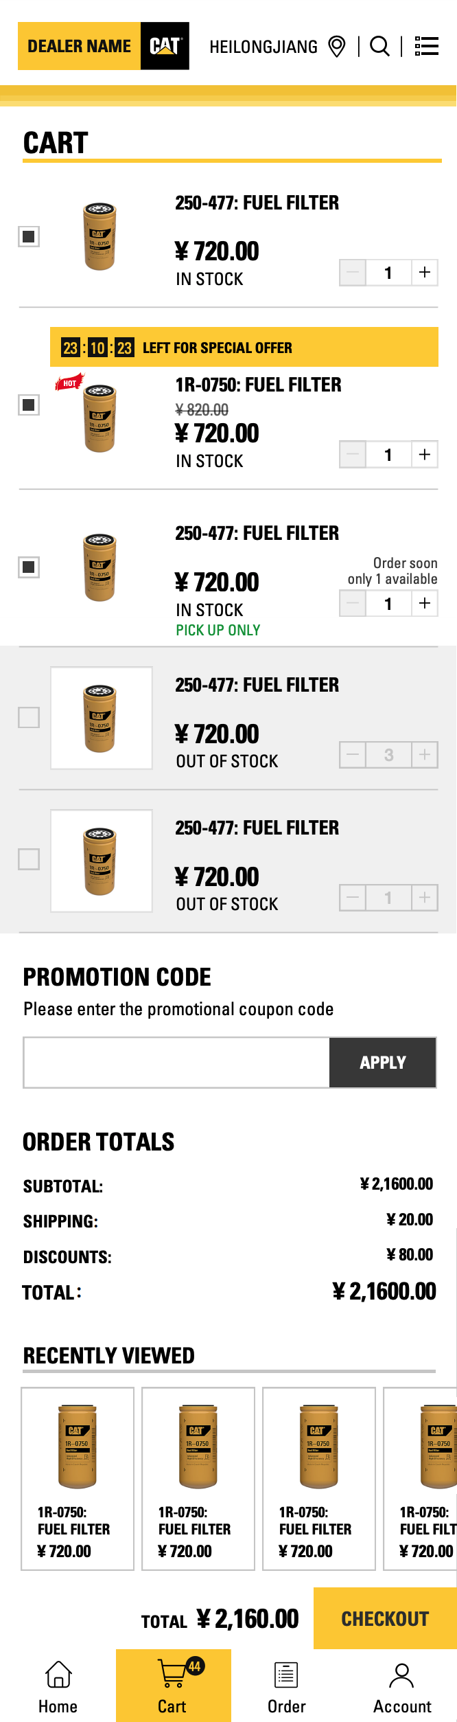The image size is (457, 1722).
Task: Open the Cart tab with 44 badge
Action: point(173,1686)
